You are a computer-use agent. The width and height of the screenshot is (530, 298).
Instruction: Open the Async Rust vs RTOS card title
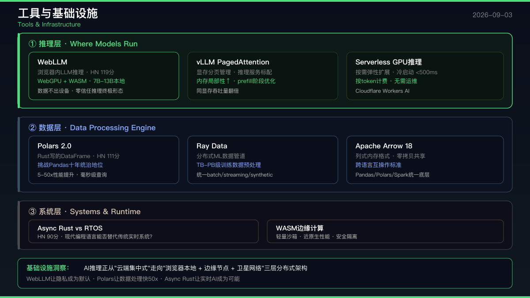click(x=70, y=228)
